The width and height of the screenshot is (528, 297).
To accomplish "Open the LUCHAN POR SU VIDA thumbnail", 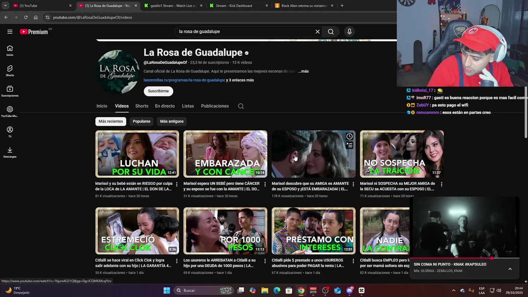I will (137, 154).
